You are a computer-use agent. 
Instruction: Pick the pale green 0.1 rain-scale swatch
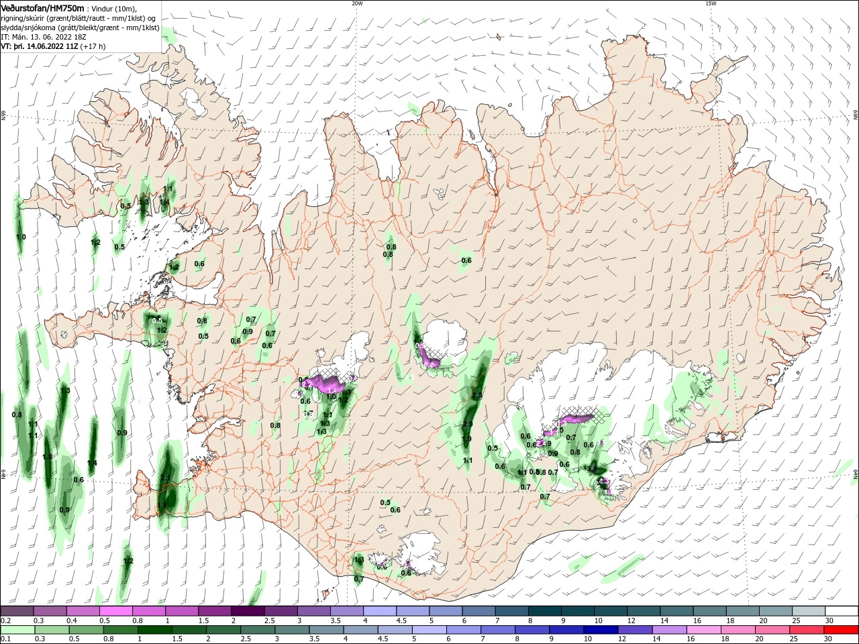coord(17,630)
